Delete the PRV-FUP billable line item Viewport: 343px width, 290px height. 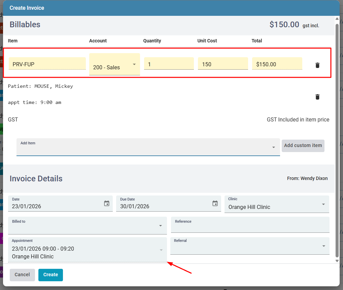pos(317,65)
